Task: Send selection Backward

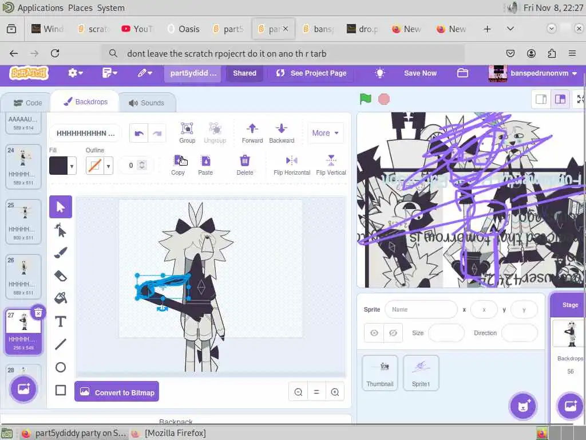Action: pyautogui.click(x=282, y=133)
